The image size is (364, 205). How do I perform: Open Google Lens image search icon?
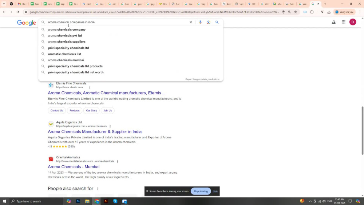(x=209, y=22)
